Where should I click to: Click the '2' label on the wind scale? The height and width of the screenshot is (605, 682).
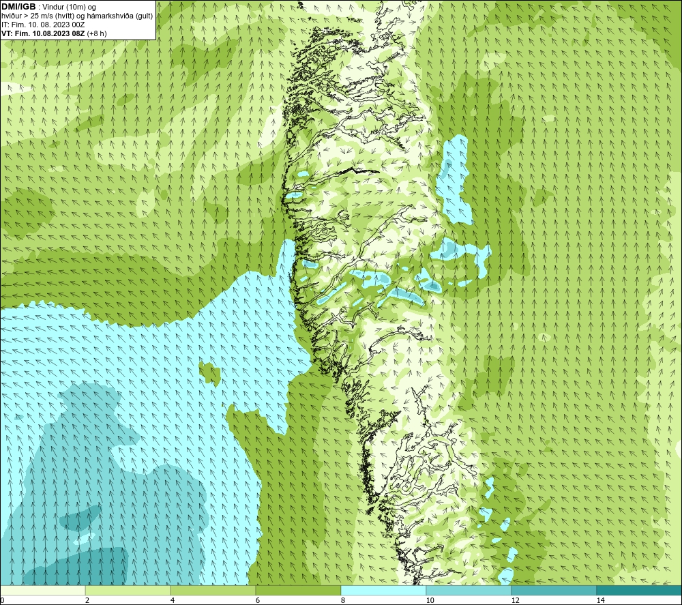pos(87,600)
